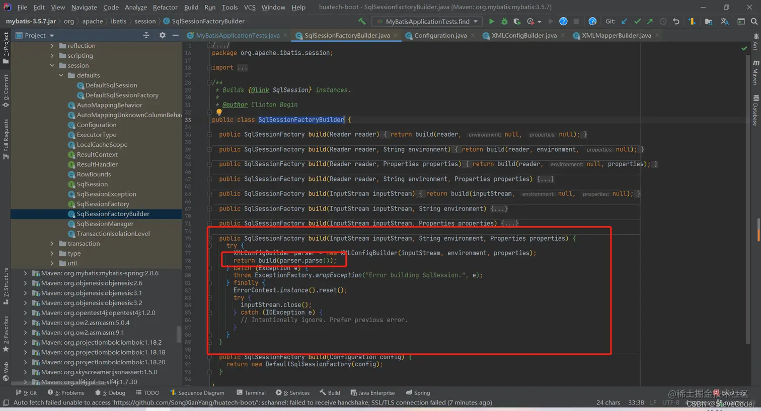This screenshot has height=411, width=761.
Task: Open the TODO tool window
Action: (147, 393)
